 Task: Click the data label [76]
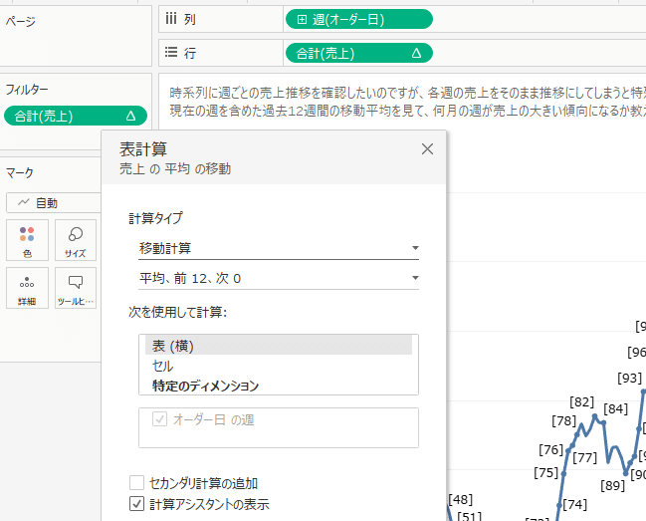click(550, 449)
